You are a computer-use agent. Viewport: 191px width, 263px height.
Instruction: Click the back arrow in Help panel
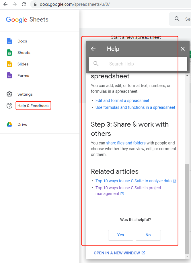pyautogui.click(x=93, y=49)
